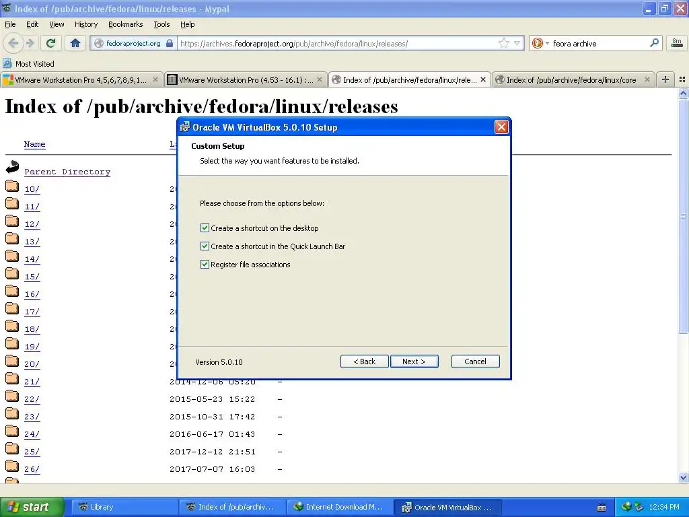Close the Index of releases tab
This screenshot has height=517, width=689.
pos(483,79)
